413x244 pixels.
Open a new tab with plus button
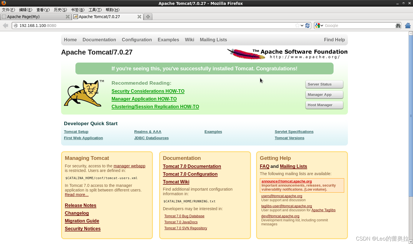coord(148,17)
